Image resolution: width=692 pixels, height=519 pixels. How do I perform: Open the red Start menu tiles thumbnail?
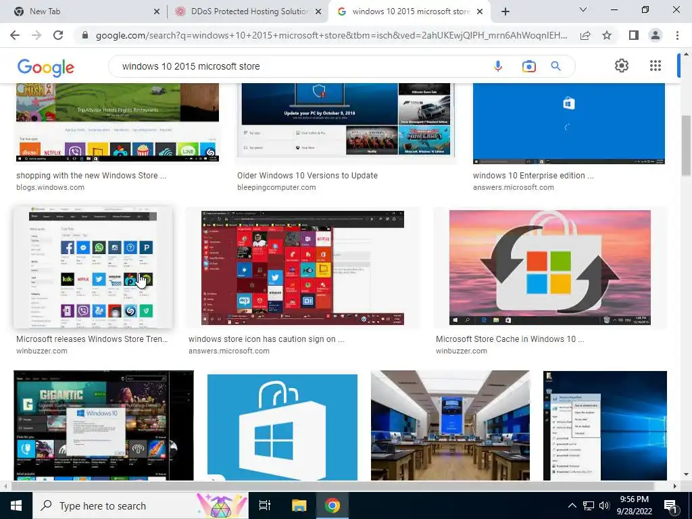point(303,268)
